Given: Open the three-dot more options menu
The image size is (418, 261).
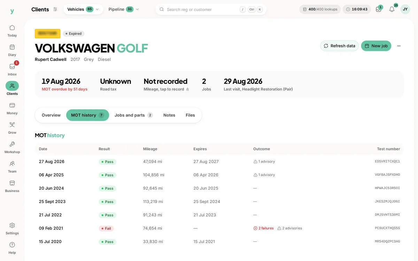Looking at the screenshot, I should (399, 46).
